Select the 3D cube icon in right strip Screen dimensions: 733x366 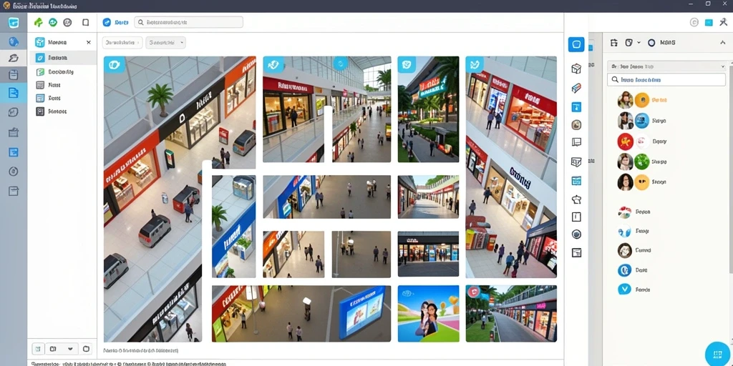tap(576, 69)
